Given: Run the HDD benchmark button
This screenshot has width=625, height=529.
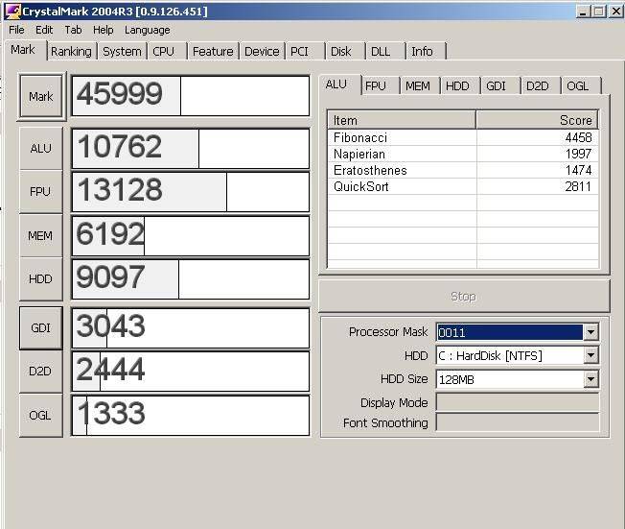Looking at the screenshot, I should pos(41,278).
